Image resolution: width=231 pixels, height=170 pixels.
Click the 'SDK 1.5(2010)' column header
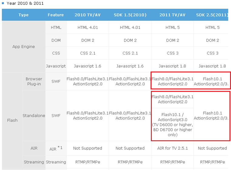pos(130,15)
